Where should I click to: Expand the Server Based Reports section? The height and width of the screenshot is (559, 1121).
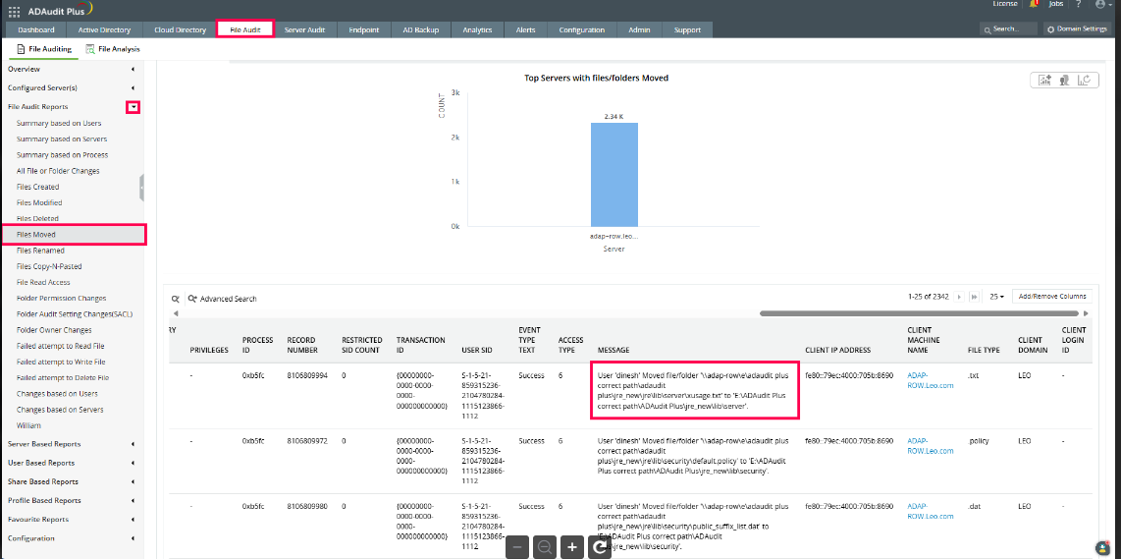click(133, 444)
